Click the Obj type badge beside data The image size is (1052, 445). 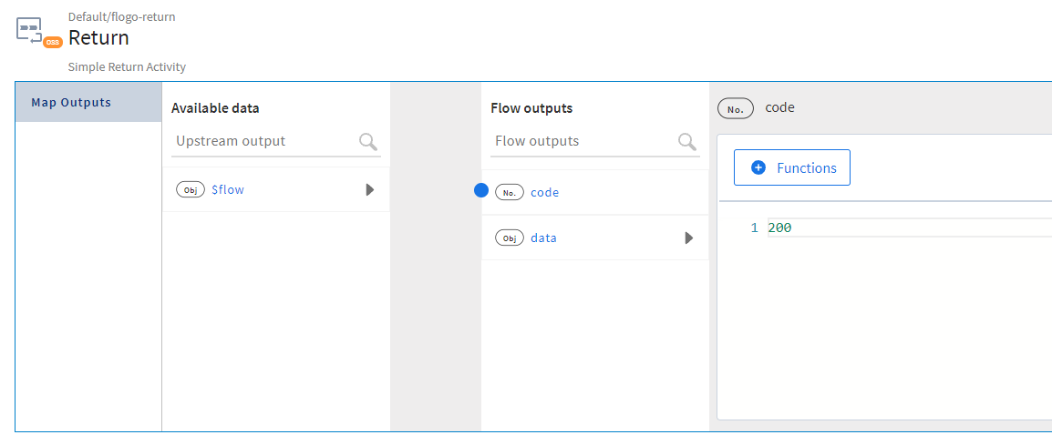pyautogui.click(x=510, y=238)
